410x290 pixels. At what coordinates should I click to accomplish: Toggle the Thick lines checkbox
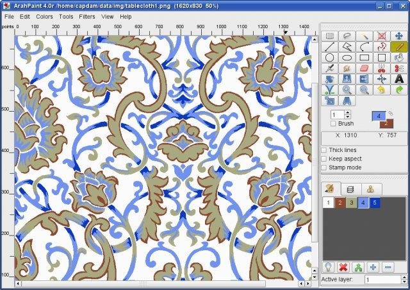tap(324, 150)
